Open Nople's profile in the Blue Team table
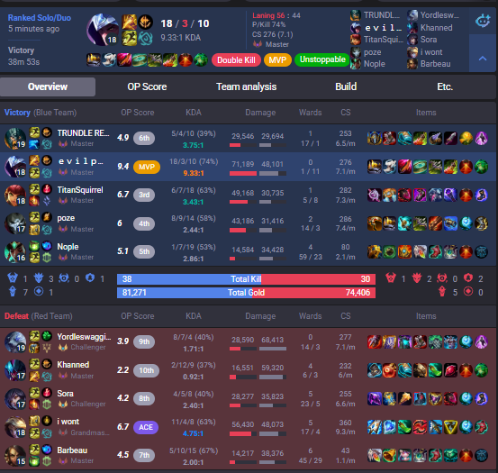The height and width of the screenshot is (473, 498). click(68, 247)
